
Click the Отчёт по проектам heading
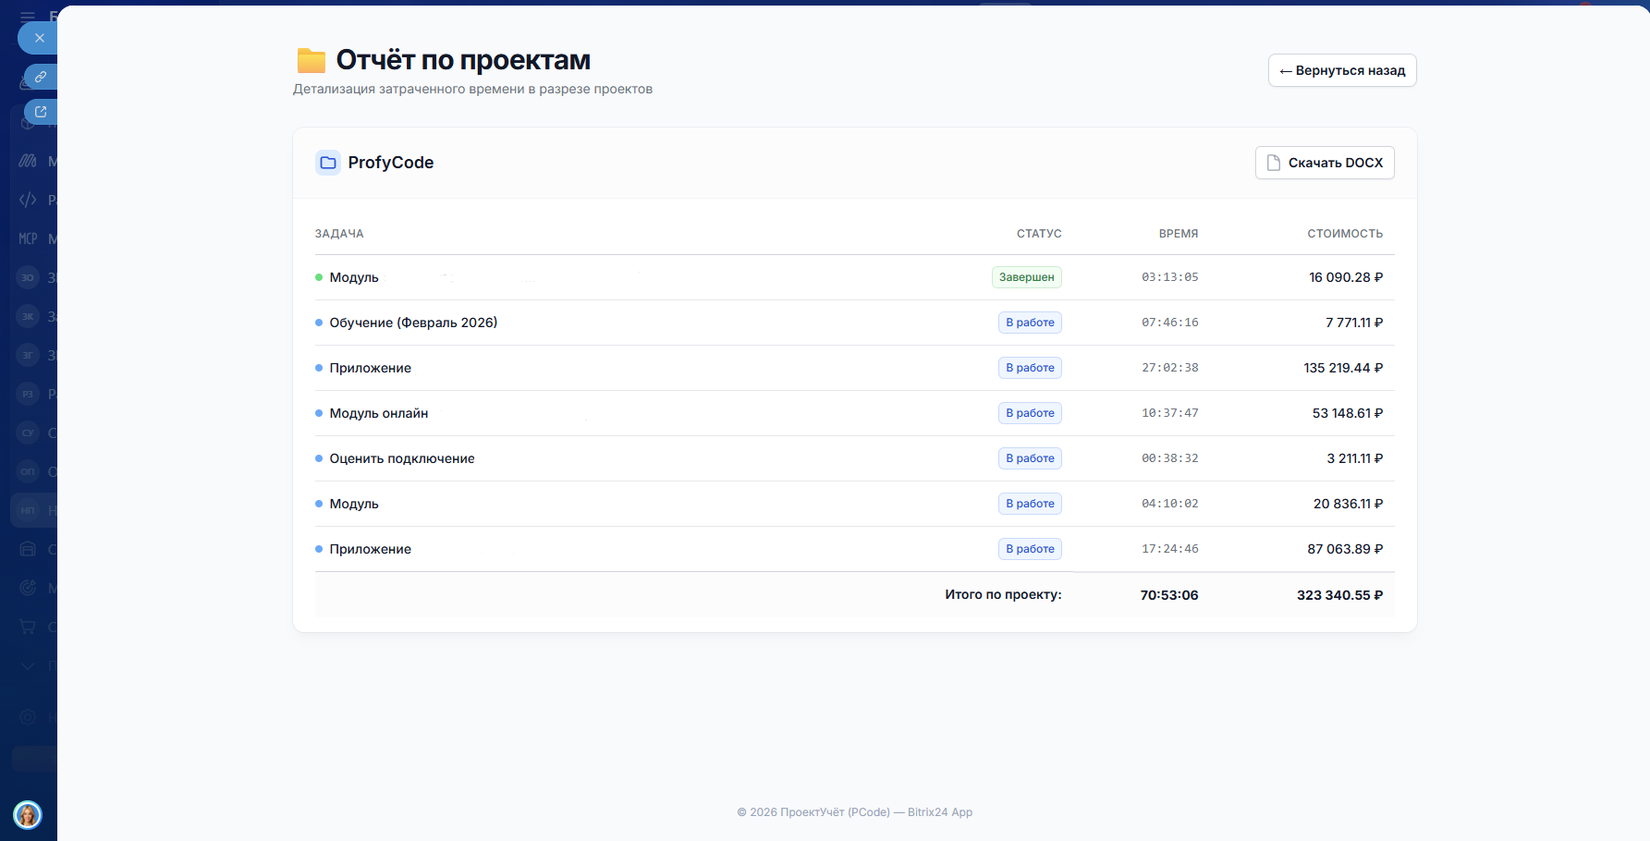pos(463,60)
